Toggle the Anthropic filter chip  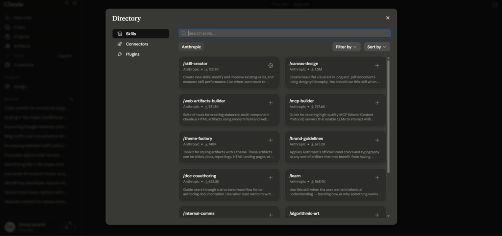point(192,47)
